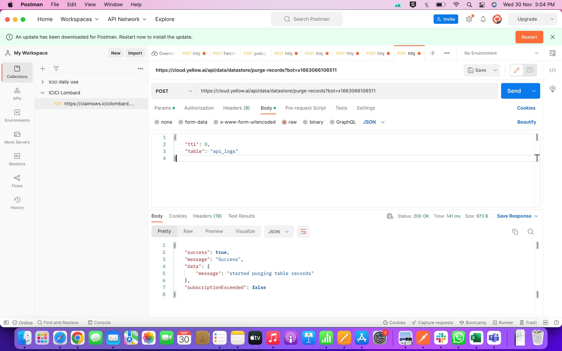The width and height of the screenshot is (562, 351).
Task: Toggle the two-pane layout icon in status bar
Action: (x=545, y=322)
